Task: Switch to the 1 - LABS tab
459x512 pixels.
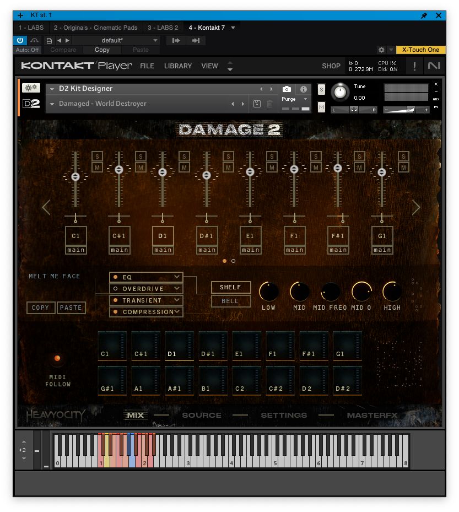Action: point(31,28)
